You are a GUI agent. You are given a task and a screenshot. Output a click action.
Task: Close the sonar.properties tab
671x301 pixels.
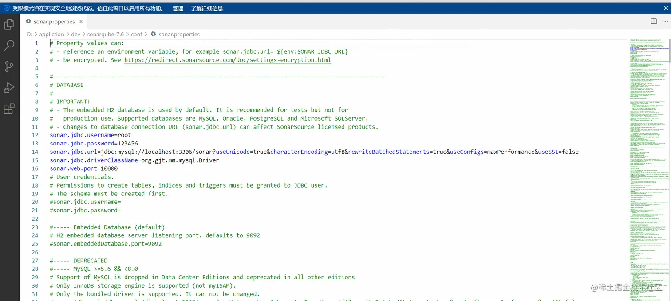[x=81, y=21]
